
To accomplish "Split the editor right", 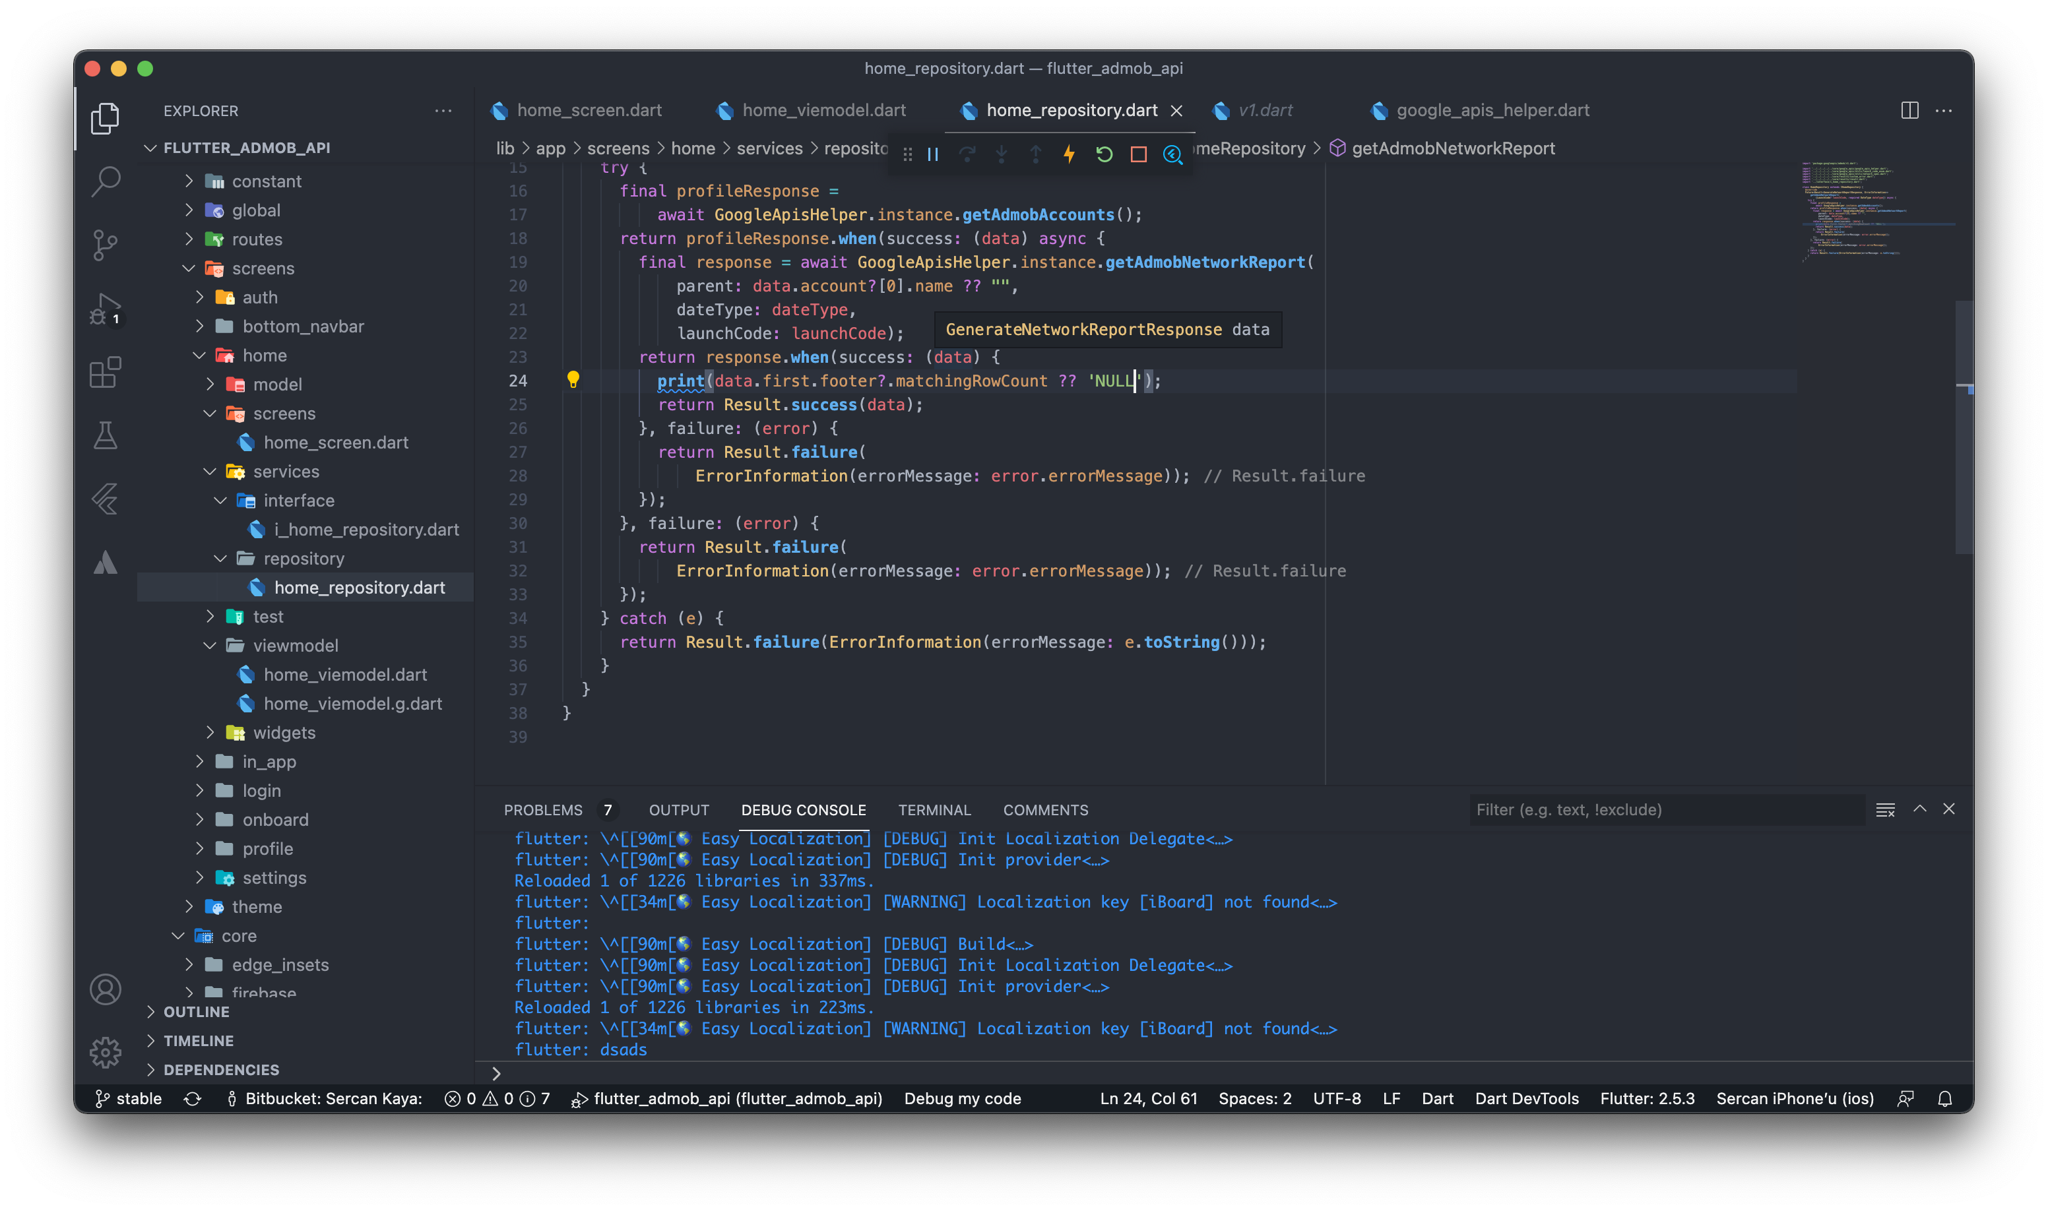I will coord(1909,110).
